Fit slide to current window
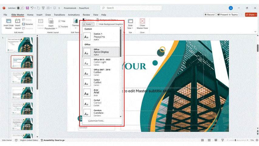The image size is (259, 146). point(257,140)
